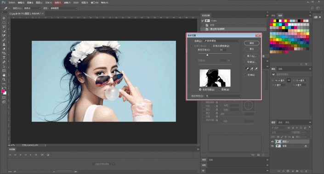The height and width of the screenshot is (174, 324).
Task: Click the Add to Sample eyedropper in dialog
Action: click(252, 69)
